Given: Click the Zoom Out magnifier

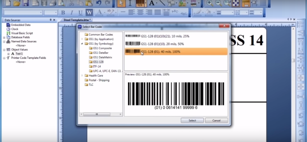Looking at the screenshot, I should [x=218, y=3].
